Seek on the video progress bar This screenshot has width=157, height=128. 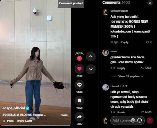36,126
